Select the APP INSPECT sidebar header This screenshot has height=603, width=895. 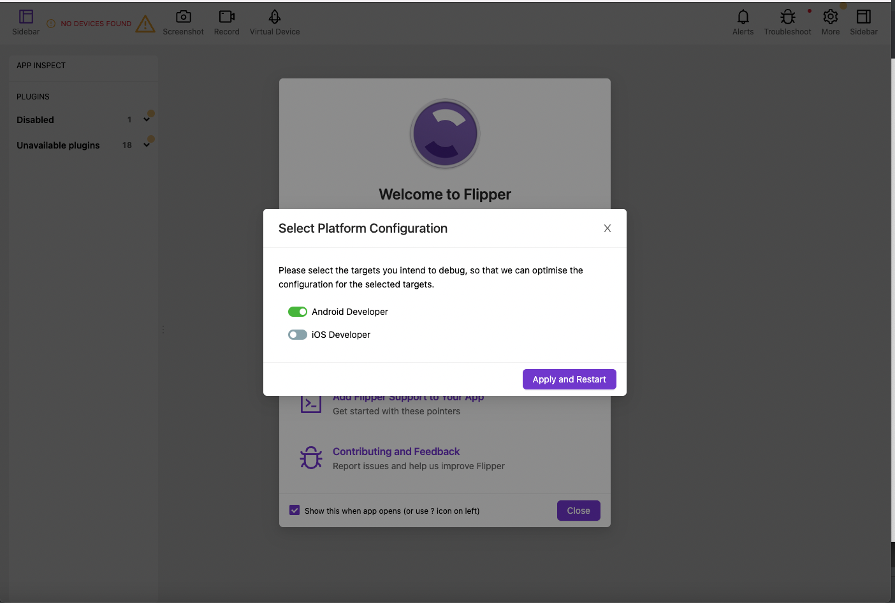coord(41,66)
